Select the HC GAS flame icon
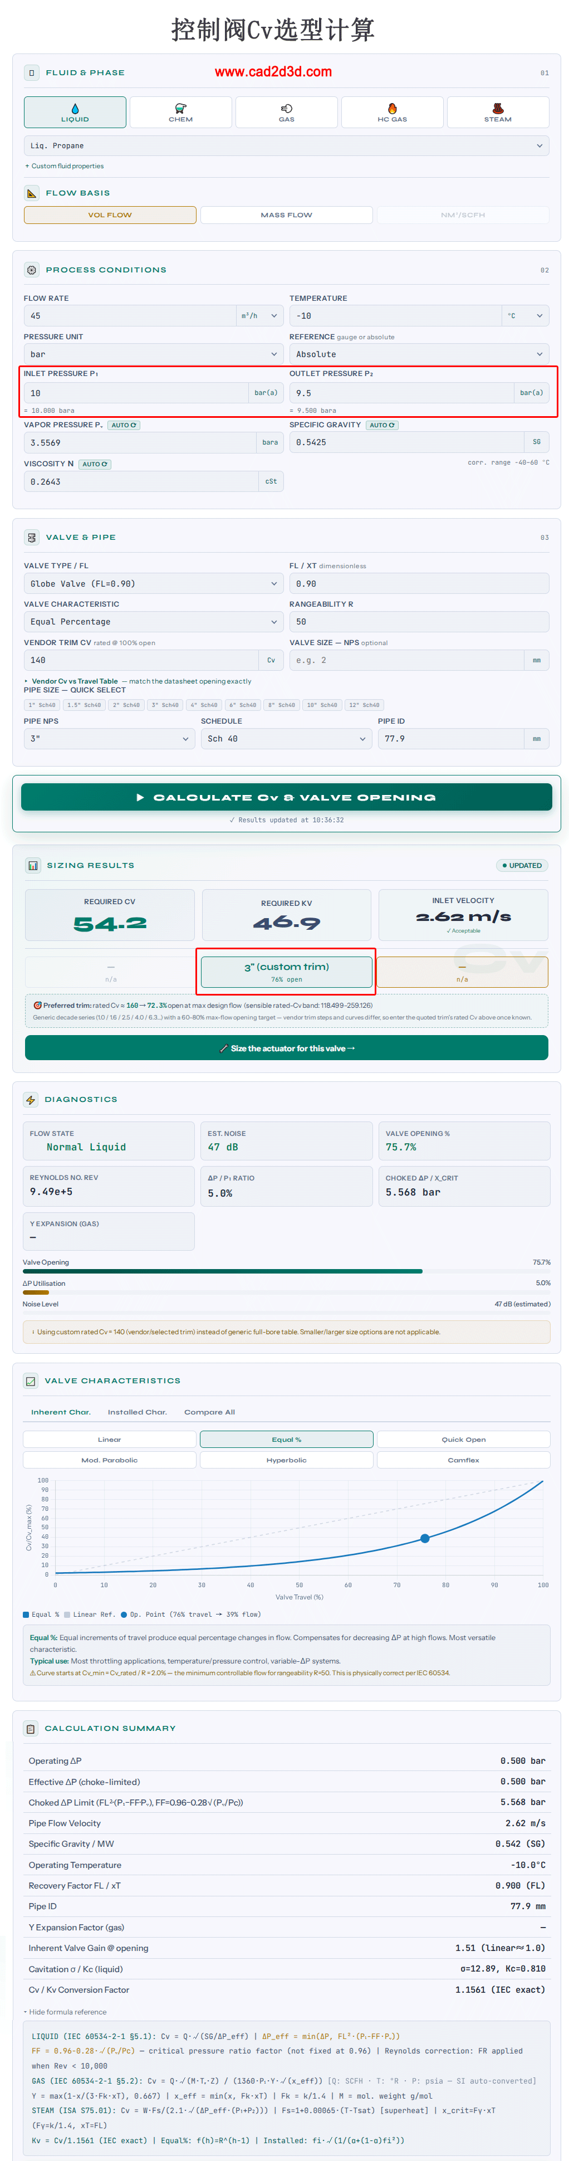Image resolution: width=569 pixels, height=2161 pixels. pyautogui.click(x=392, y=113)
